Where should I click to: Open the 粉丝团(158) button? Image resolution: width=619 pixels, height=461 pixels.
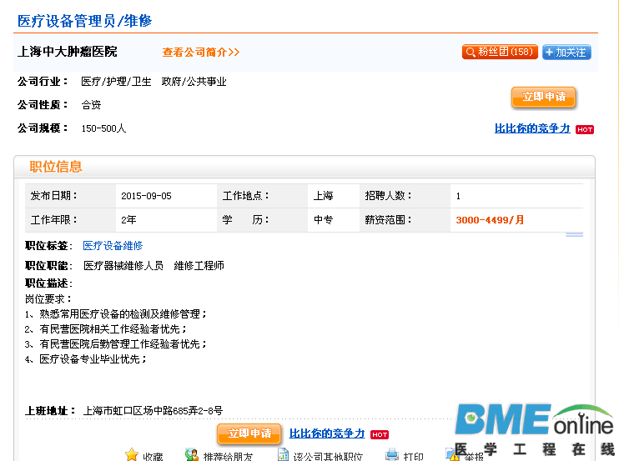[500, 52]
